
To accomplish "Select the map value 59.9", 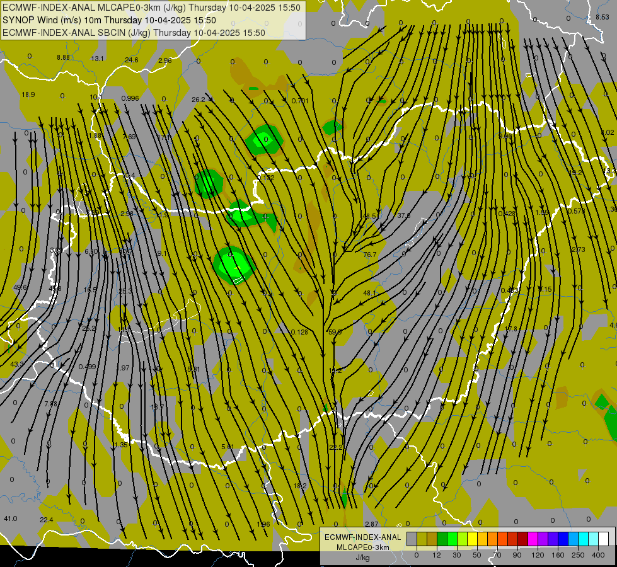I will click(335, 332).
